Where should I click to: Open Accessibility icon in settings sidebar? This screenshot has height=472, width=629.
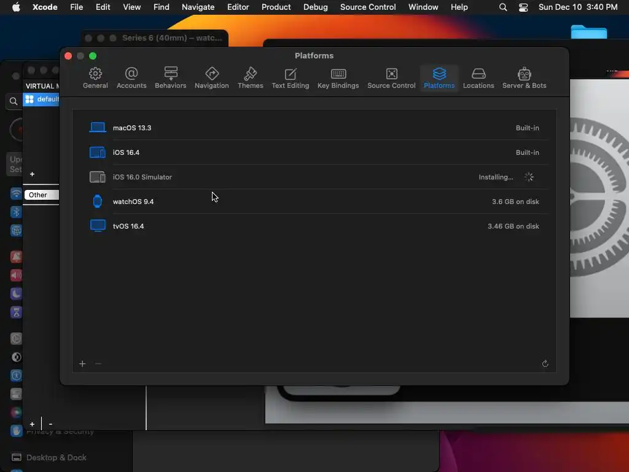tap(16, 376)
